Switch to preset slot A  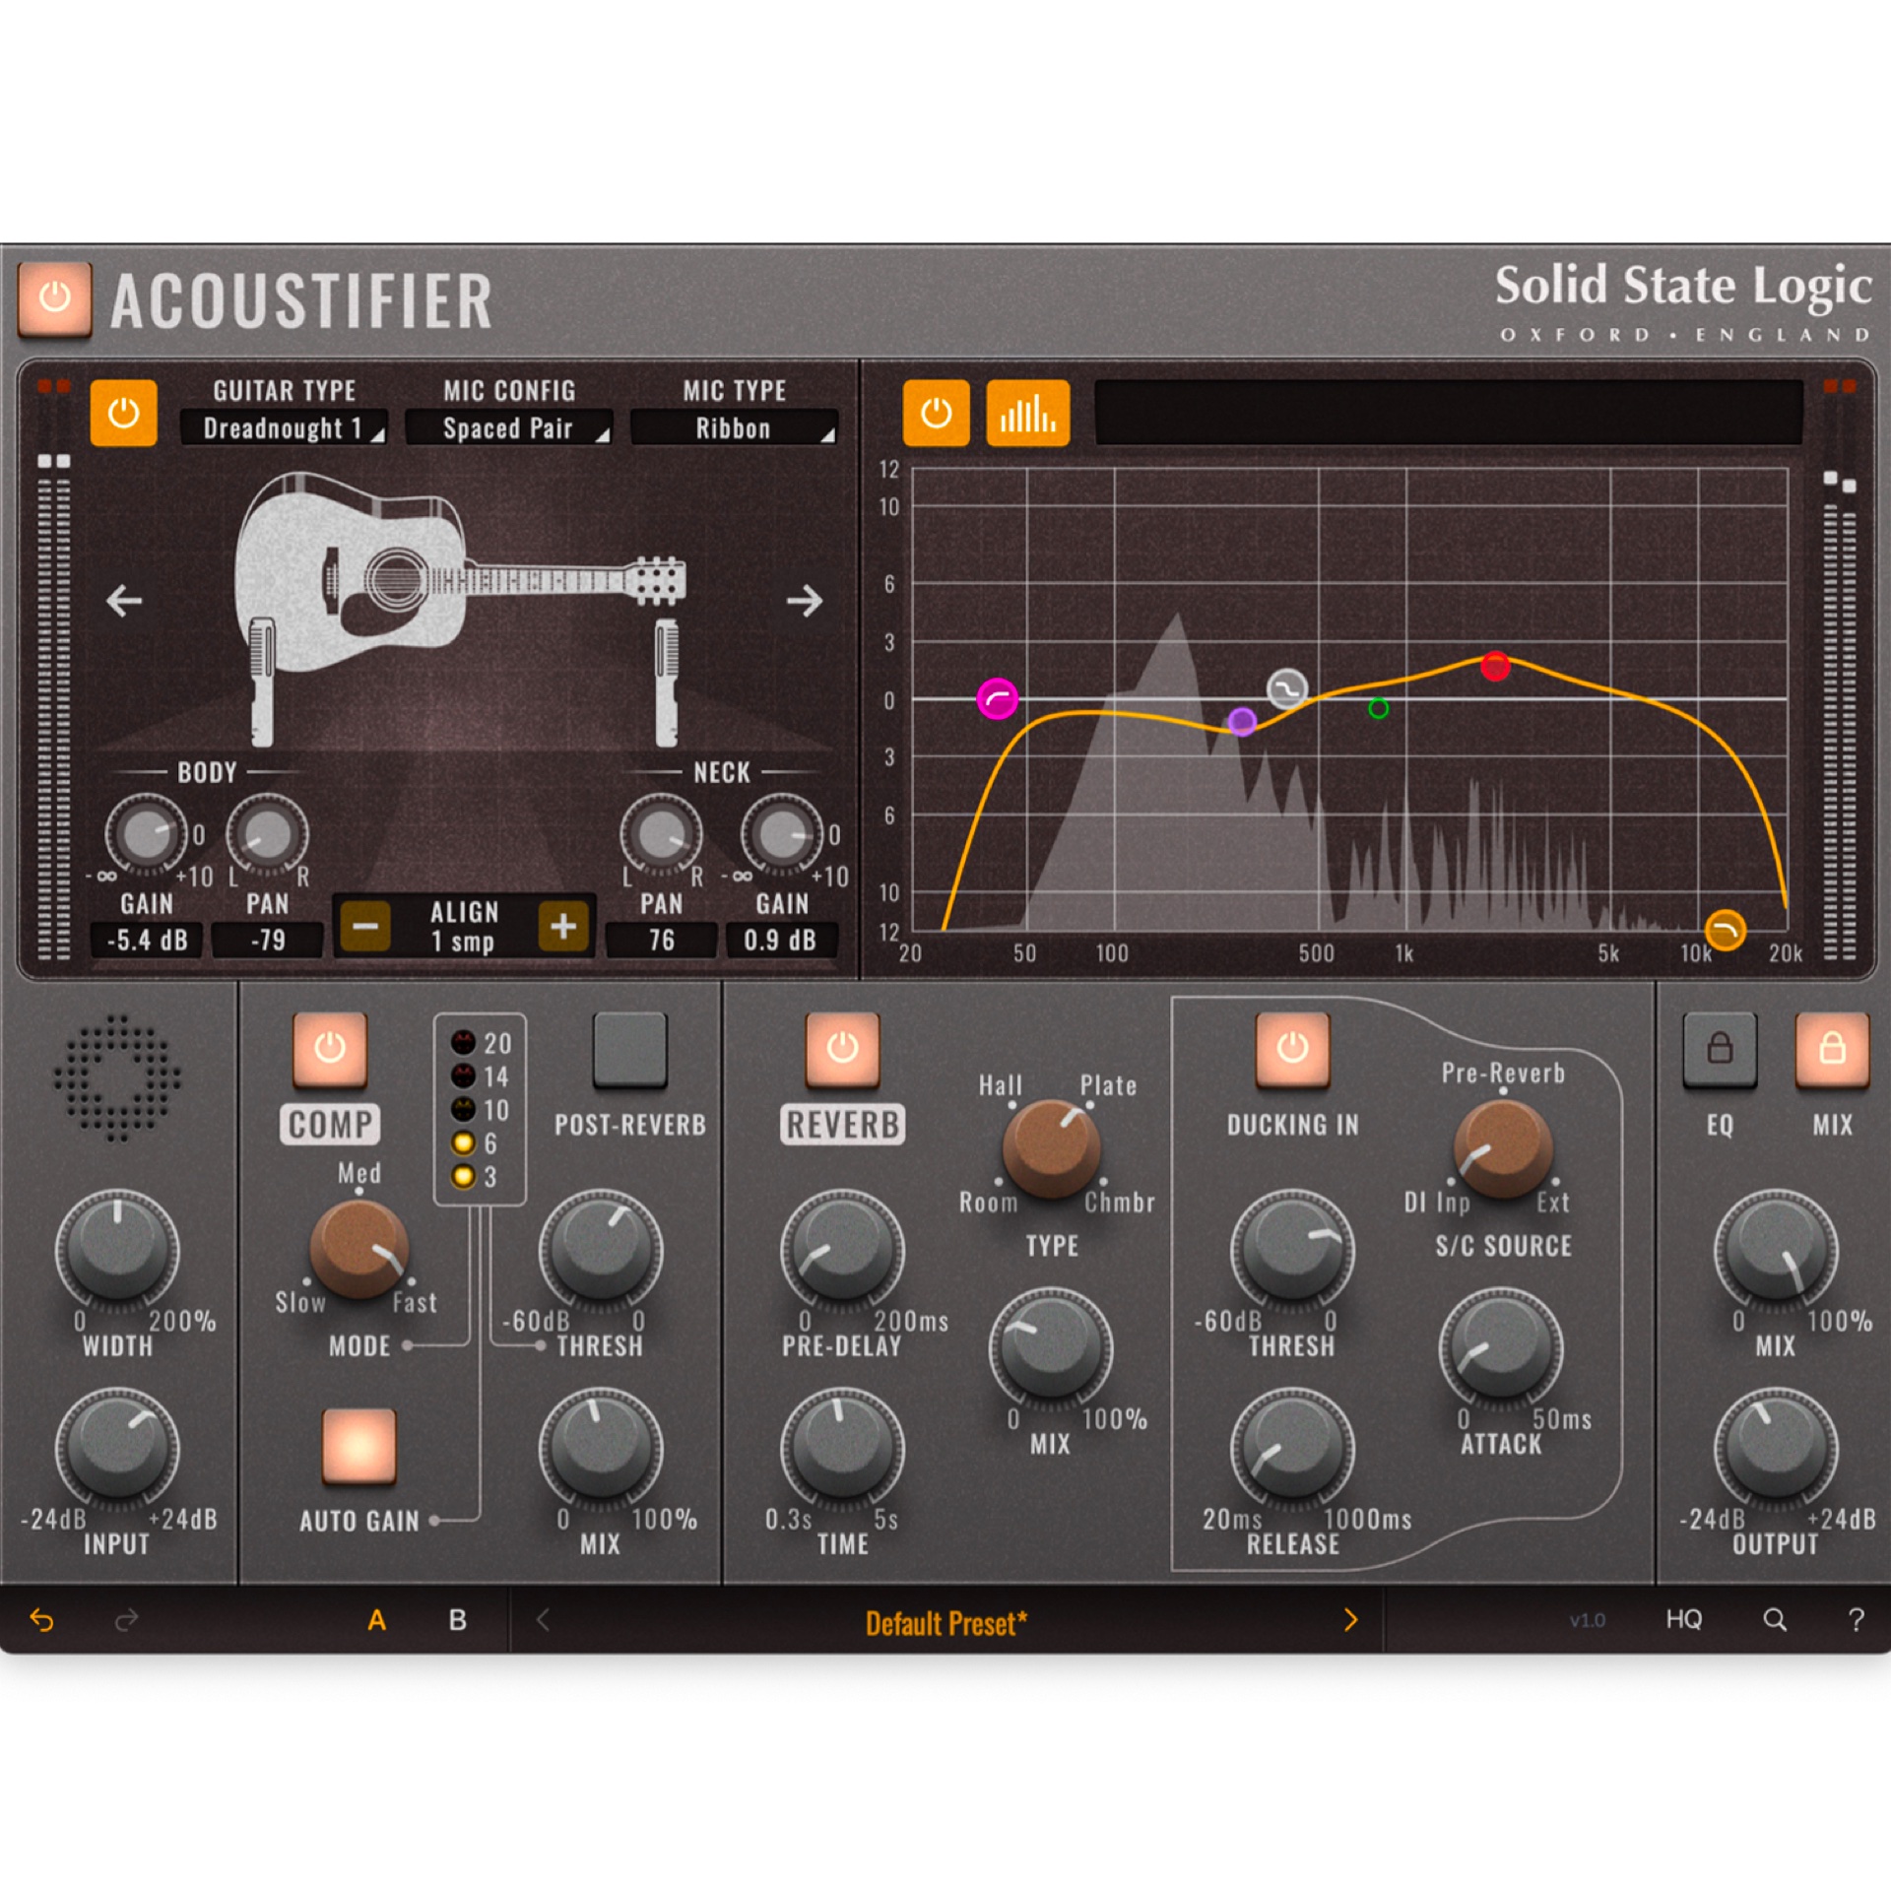(x=376, y=1620)
